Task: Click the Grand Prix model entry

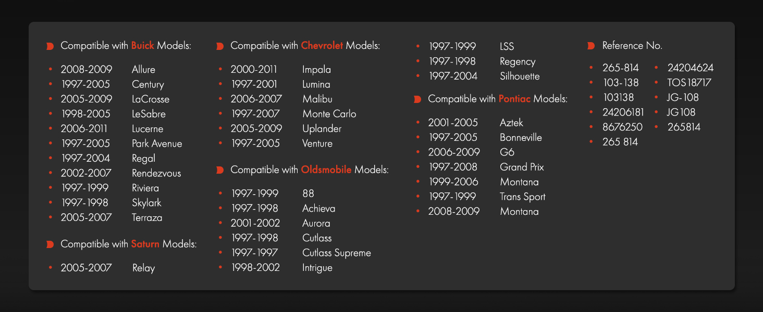Action: point(522,167)
